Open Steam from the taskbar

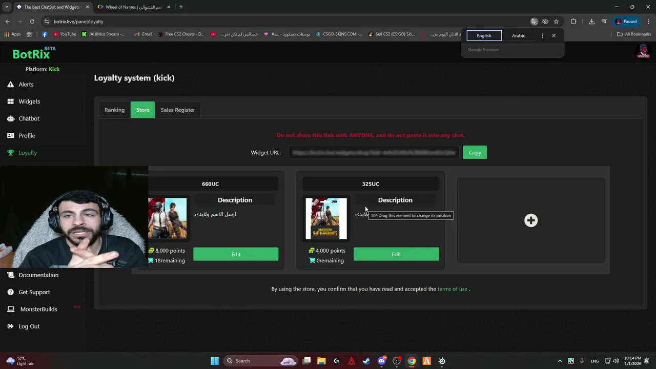[366, 361]
